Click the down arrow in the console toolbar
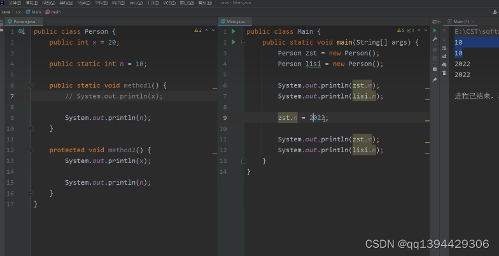 [444, 39]
